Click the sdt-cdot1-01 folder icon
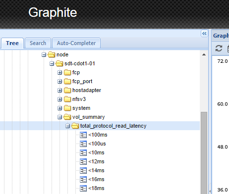Screen dimensions: 229x194 pos(59,63)
